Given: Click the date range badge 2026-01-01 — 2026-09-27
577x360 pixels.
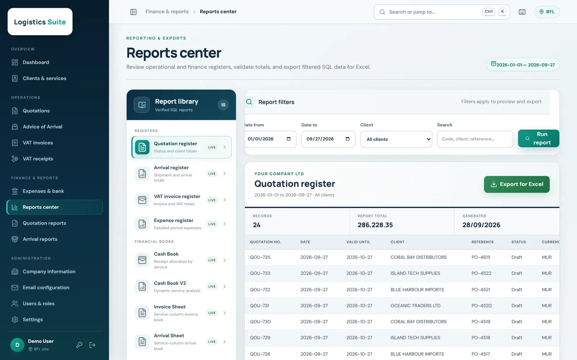Looking at the screenshot, I should 523,64.
